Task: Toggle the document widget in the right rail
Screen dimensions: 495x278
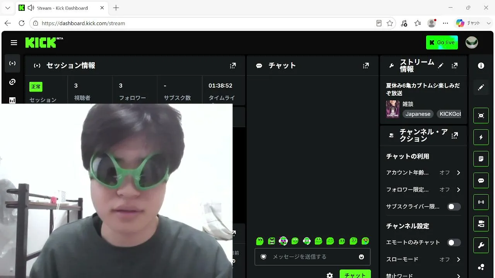Action: point(481,159)
